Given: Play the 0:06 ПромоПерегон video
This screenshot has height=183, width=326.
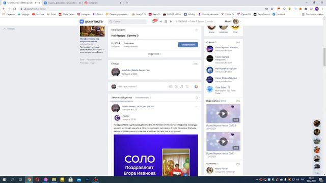Looking at the screenshot, I should click(x=223, y=113).
